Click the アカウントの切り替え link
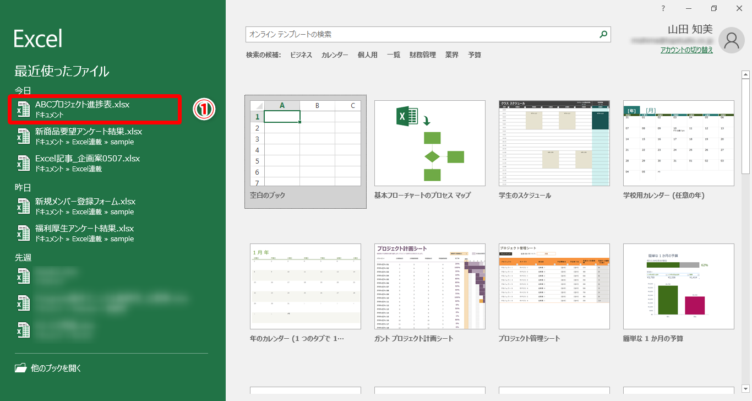Viewport: 752px width, 401px height. (686, 50)
